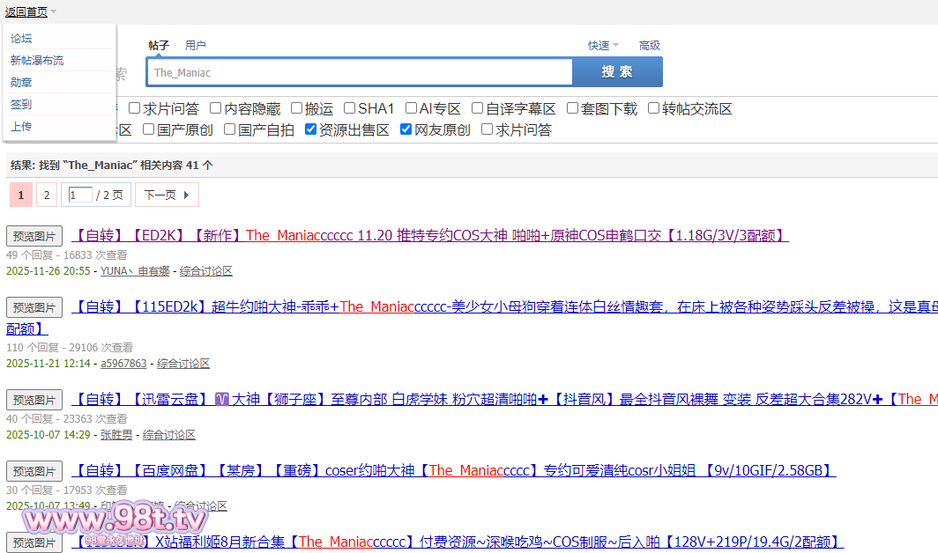The height and width of the screenshot is (553, 938).
Task: Switch to the 用户 search tab
Action: pyautogui.click(x=196, y=46)
